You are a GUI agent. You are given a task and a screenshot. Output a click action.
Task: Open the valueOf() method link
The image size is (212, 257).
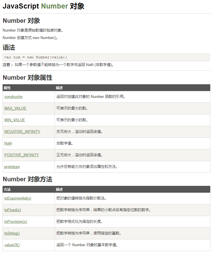12,245
